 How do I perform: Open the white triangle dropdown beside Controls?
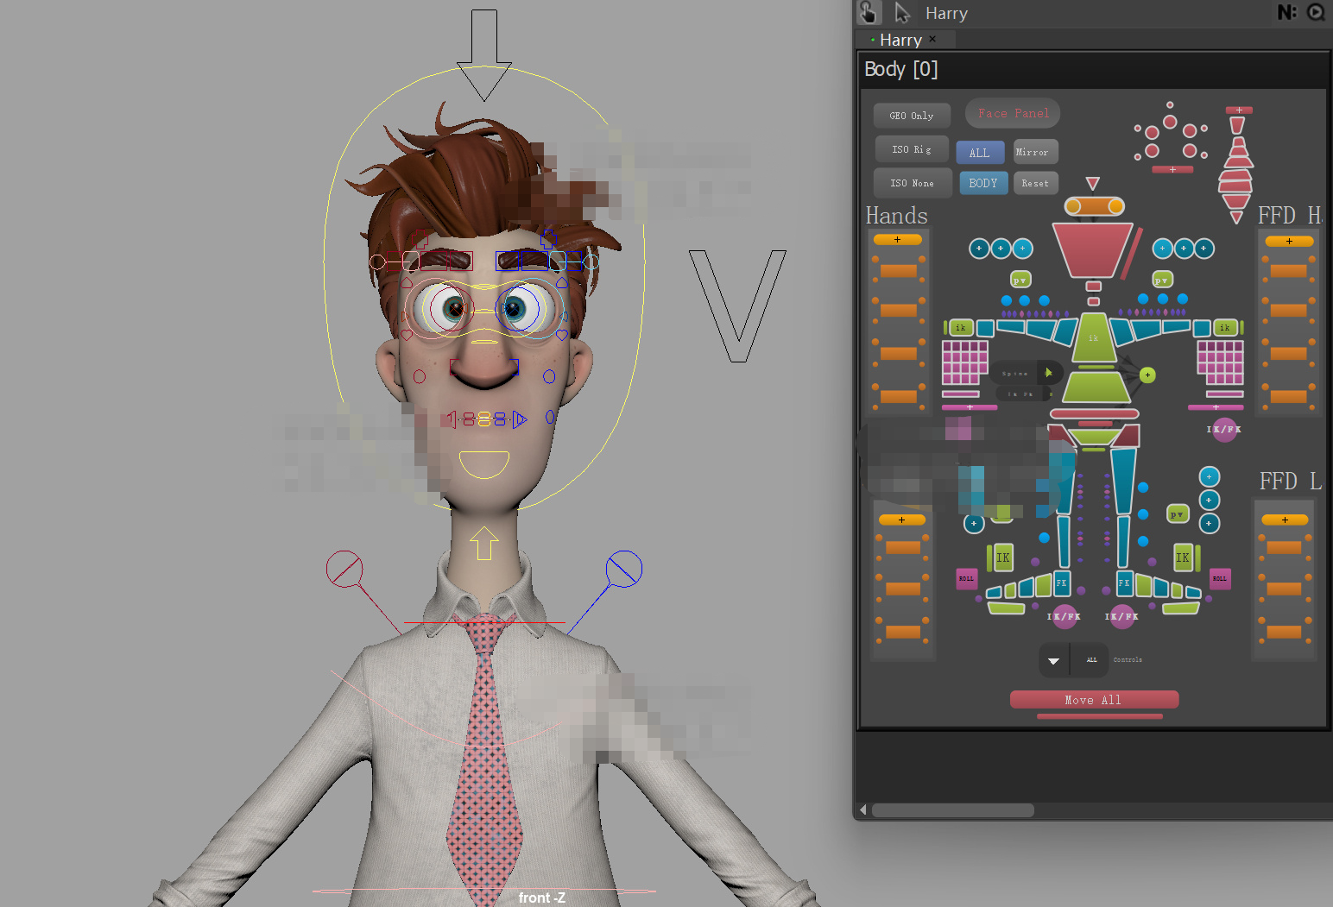1053,660
